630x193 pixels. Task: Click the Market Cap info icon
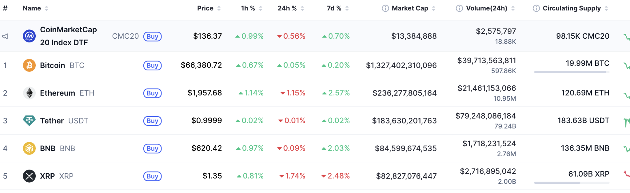click(385, 8)
